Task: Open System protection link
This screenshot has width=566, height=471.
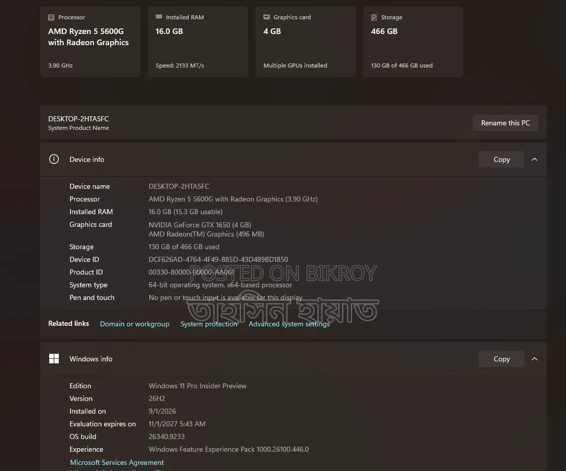Action: pos(209,324)
